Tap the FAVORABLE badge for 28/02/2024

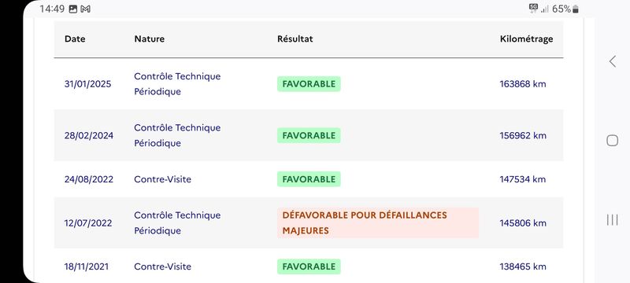309,135
